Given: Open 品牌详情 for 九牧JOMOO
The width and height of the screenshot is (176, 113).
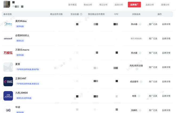Looking at the screenshot, I should (x=166, y=96).
